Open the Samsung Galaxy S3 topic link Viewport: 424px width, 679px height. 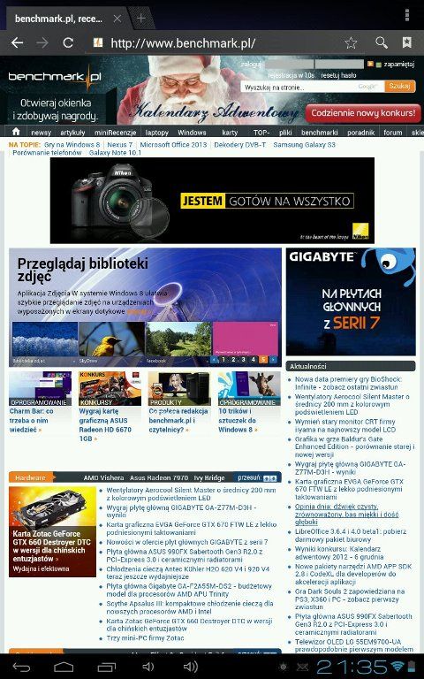(304, 145)
